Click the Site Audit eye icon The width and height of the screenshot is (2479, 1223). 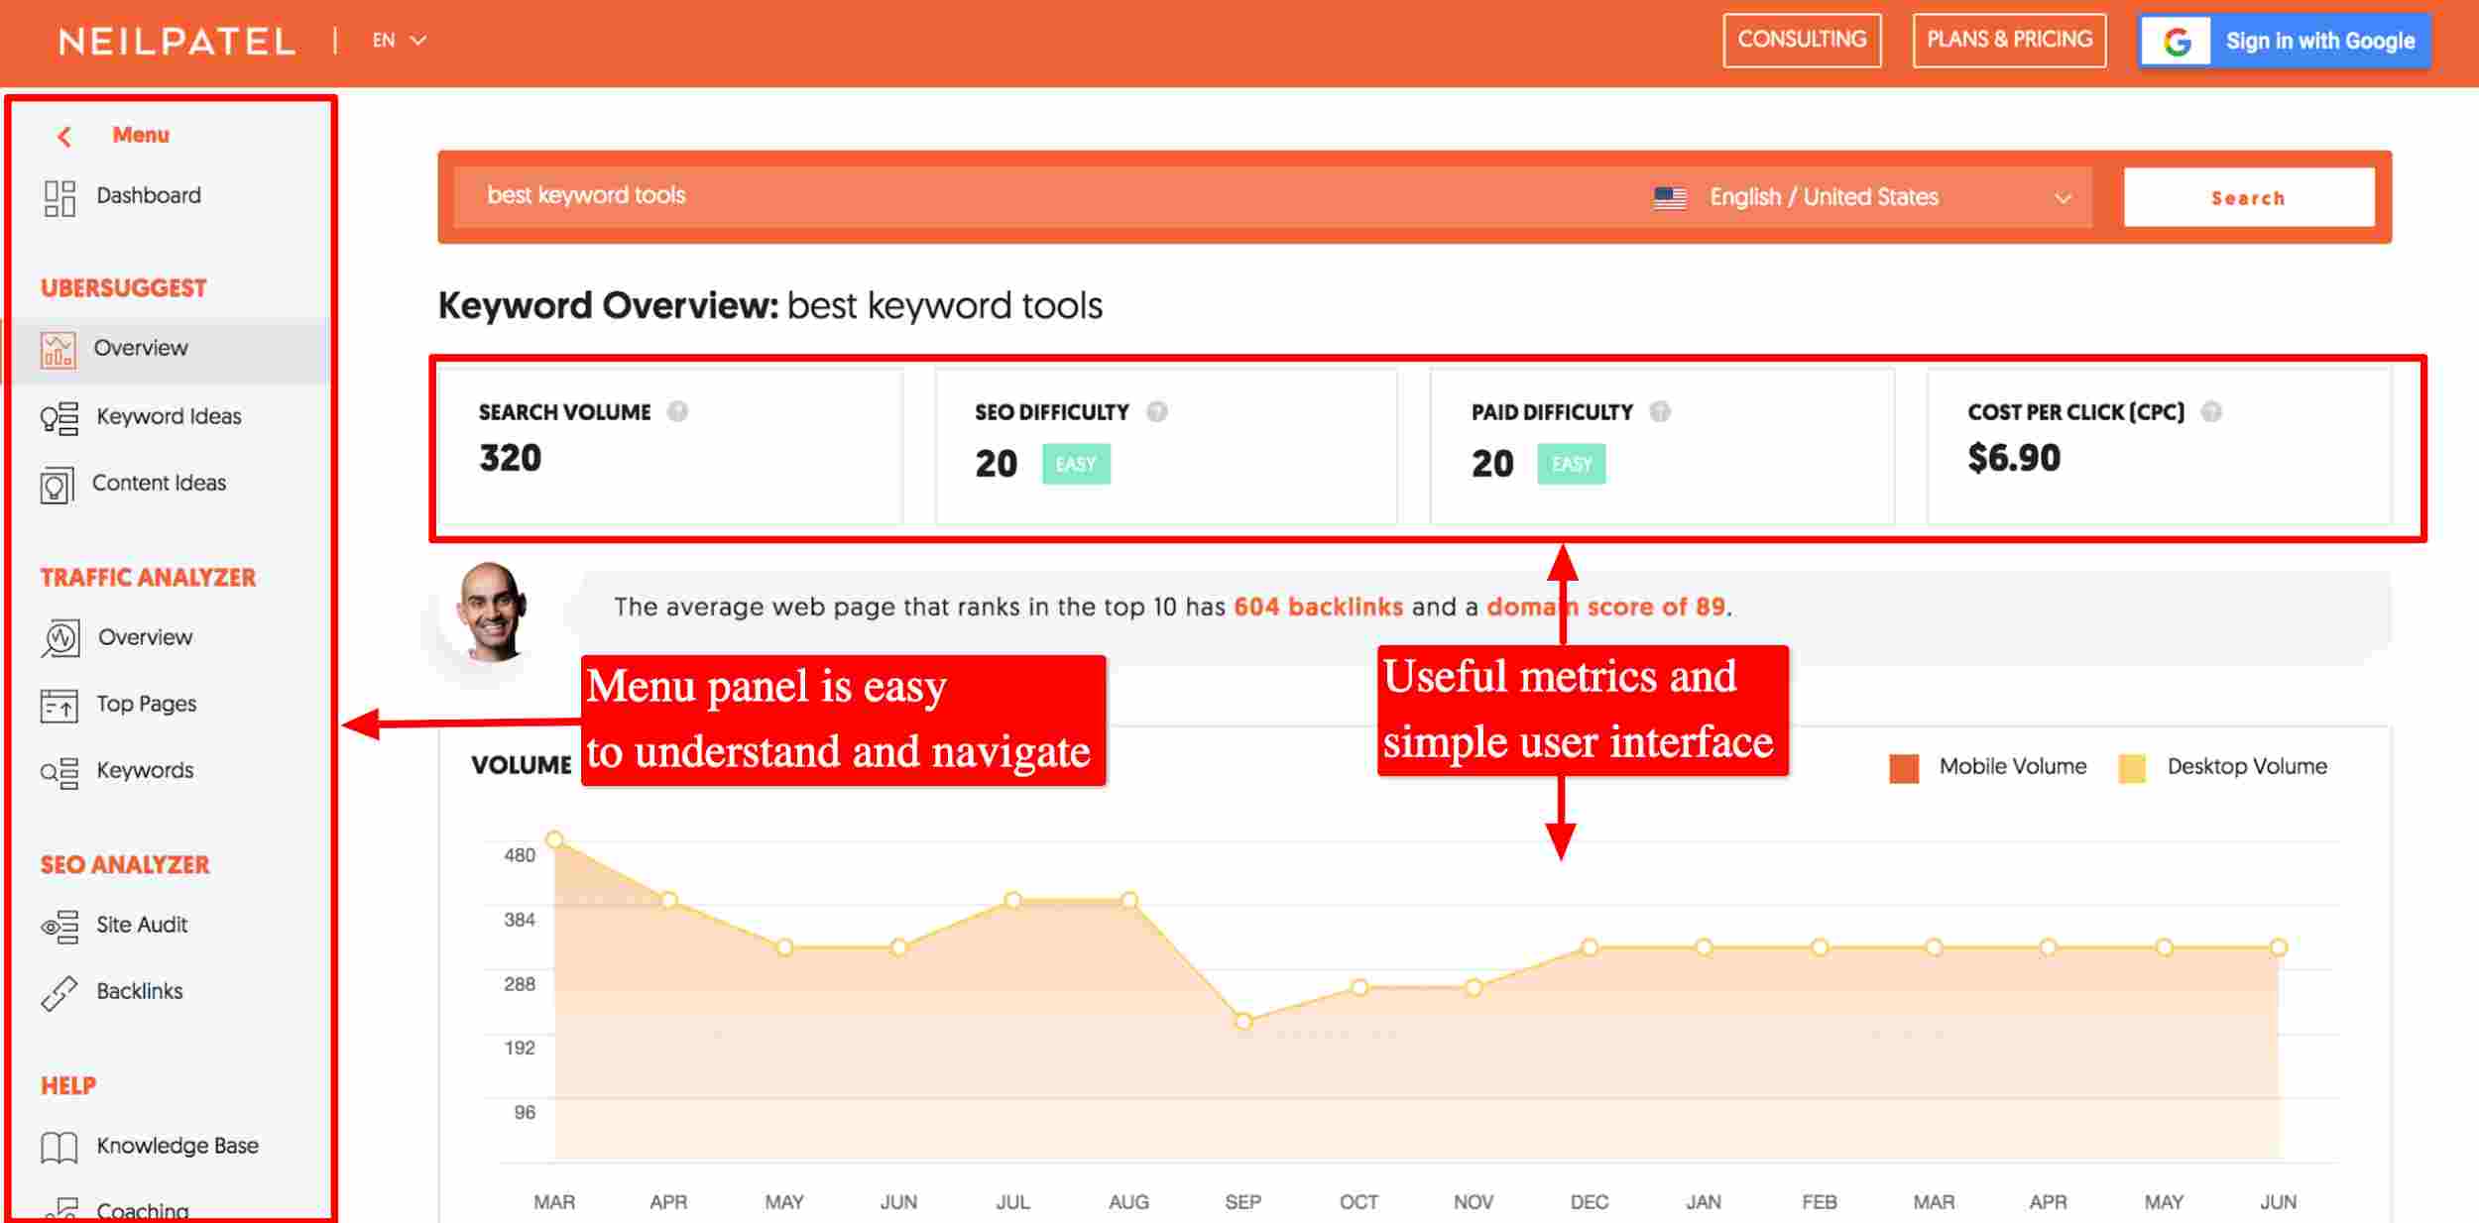pyautogui.click(x=59, y=927)
